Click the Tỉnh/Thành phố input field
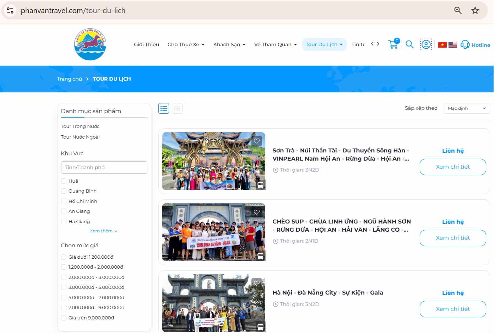This screenshot has width=495, height=334. click(x=104, y=167)
